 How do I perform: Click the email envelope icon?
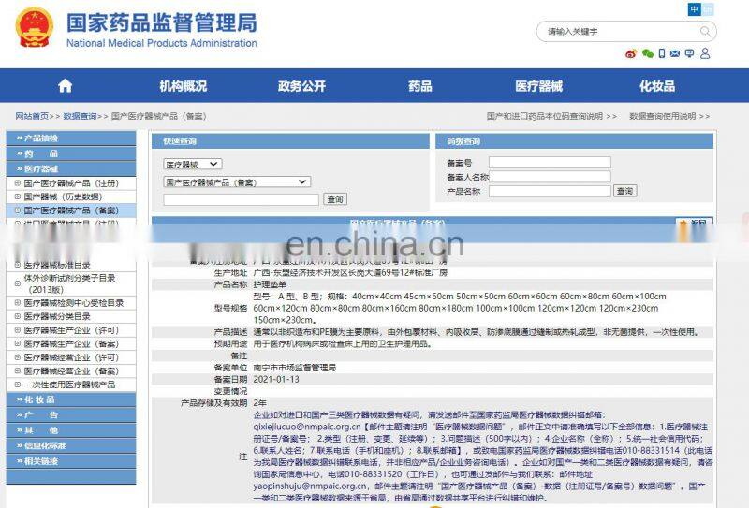677,54
